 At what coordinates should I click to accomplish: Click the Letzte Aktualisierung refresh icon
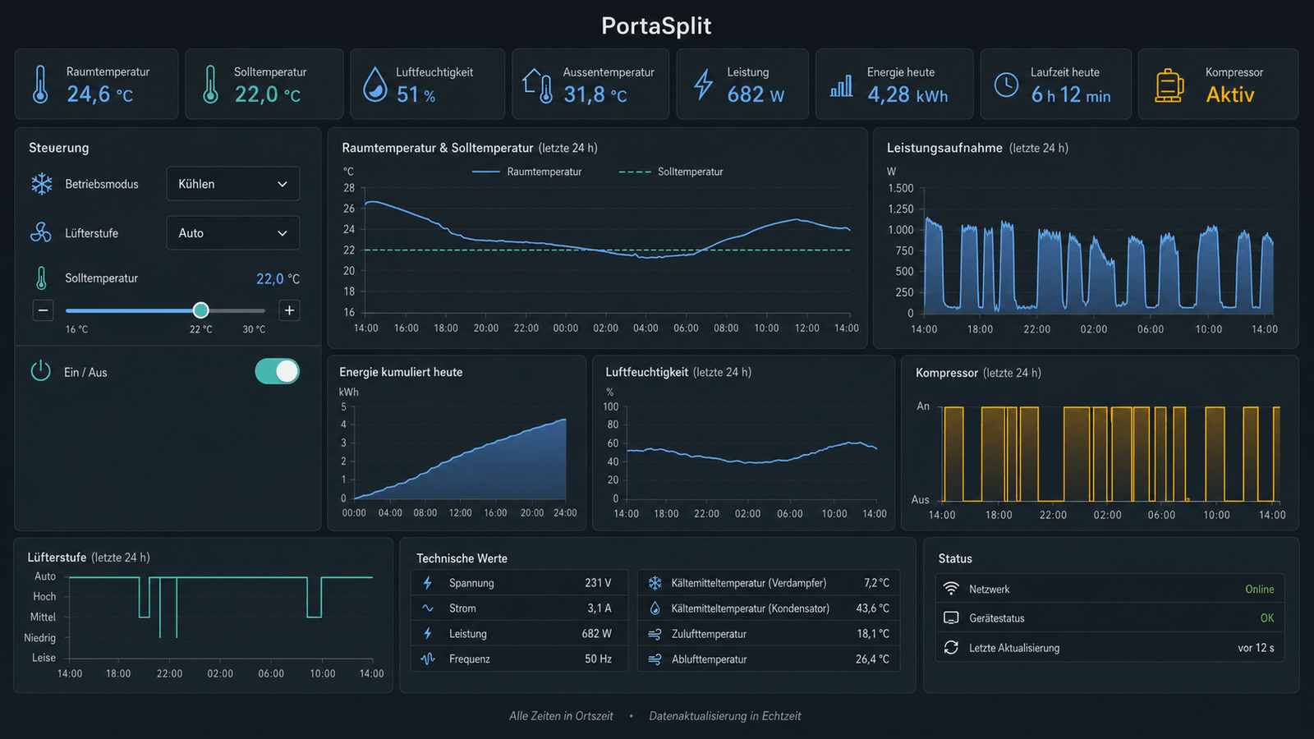951,647
